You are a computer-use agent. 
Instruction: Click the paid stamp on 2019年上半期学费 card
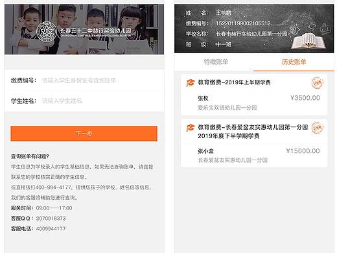[x=318, y=83]
